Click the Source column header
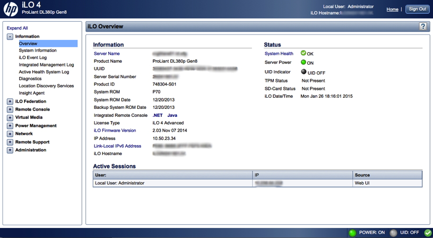This screenshot has height=238, width=433. [x=387, y=175]
